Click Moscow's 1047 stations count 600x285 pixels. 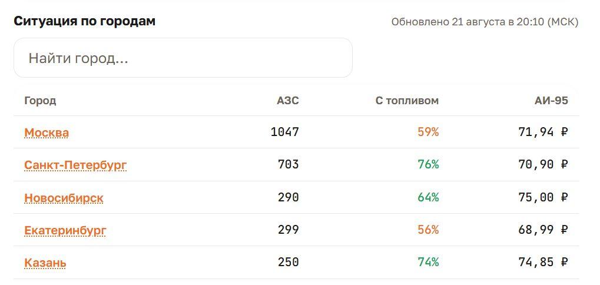pyautogui.click(x=285, y=132)
